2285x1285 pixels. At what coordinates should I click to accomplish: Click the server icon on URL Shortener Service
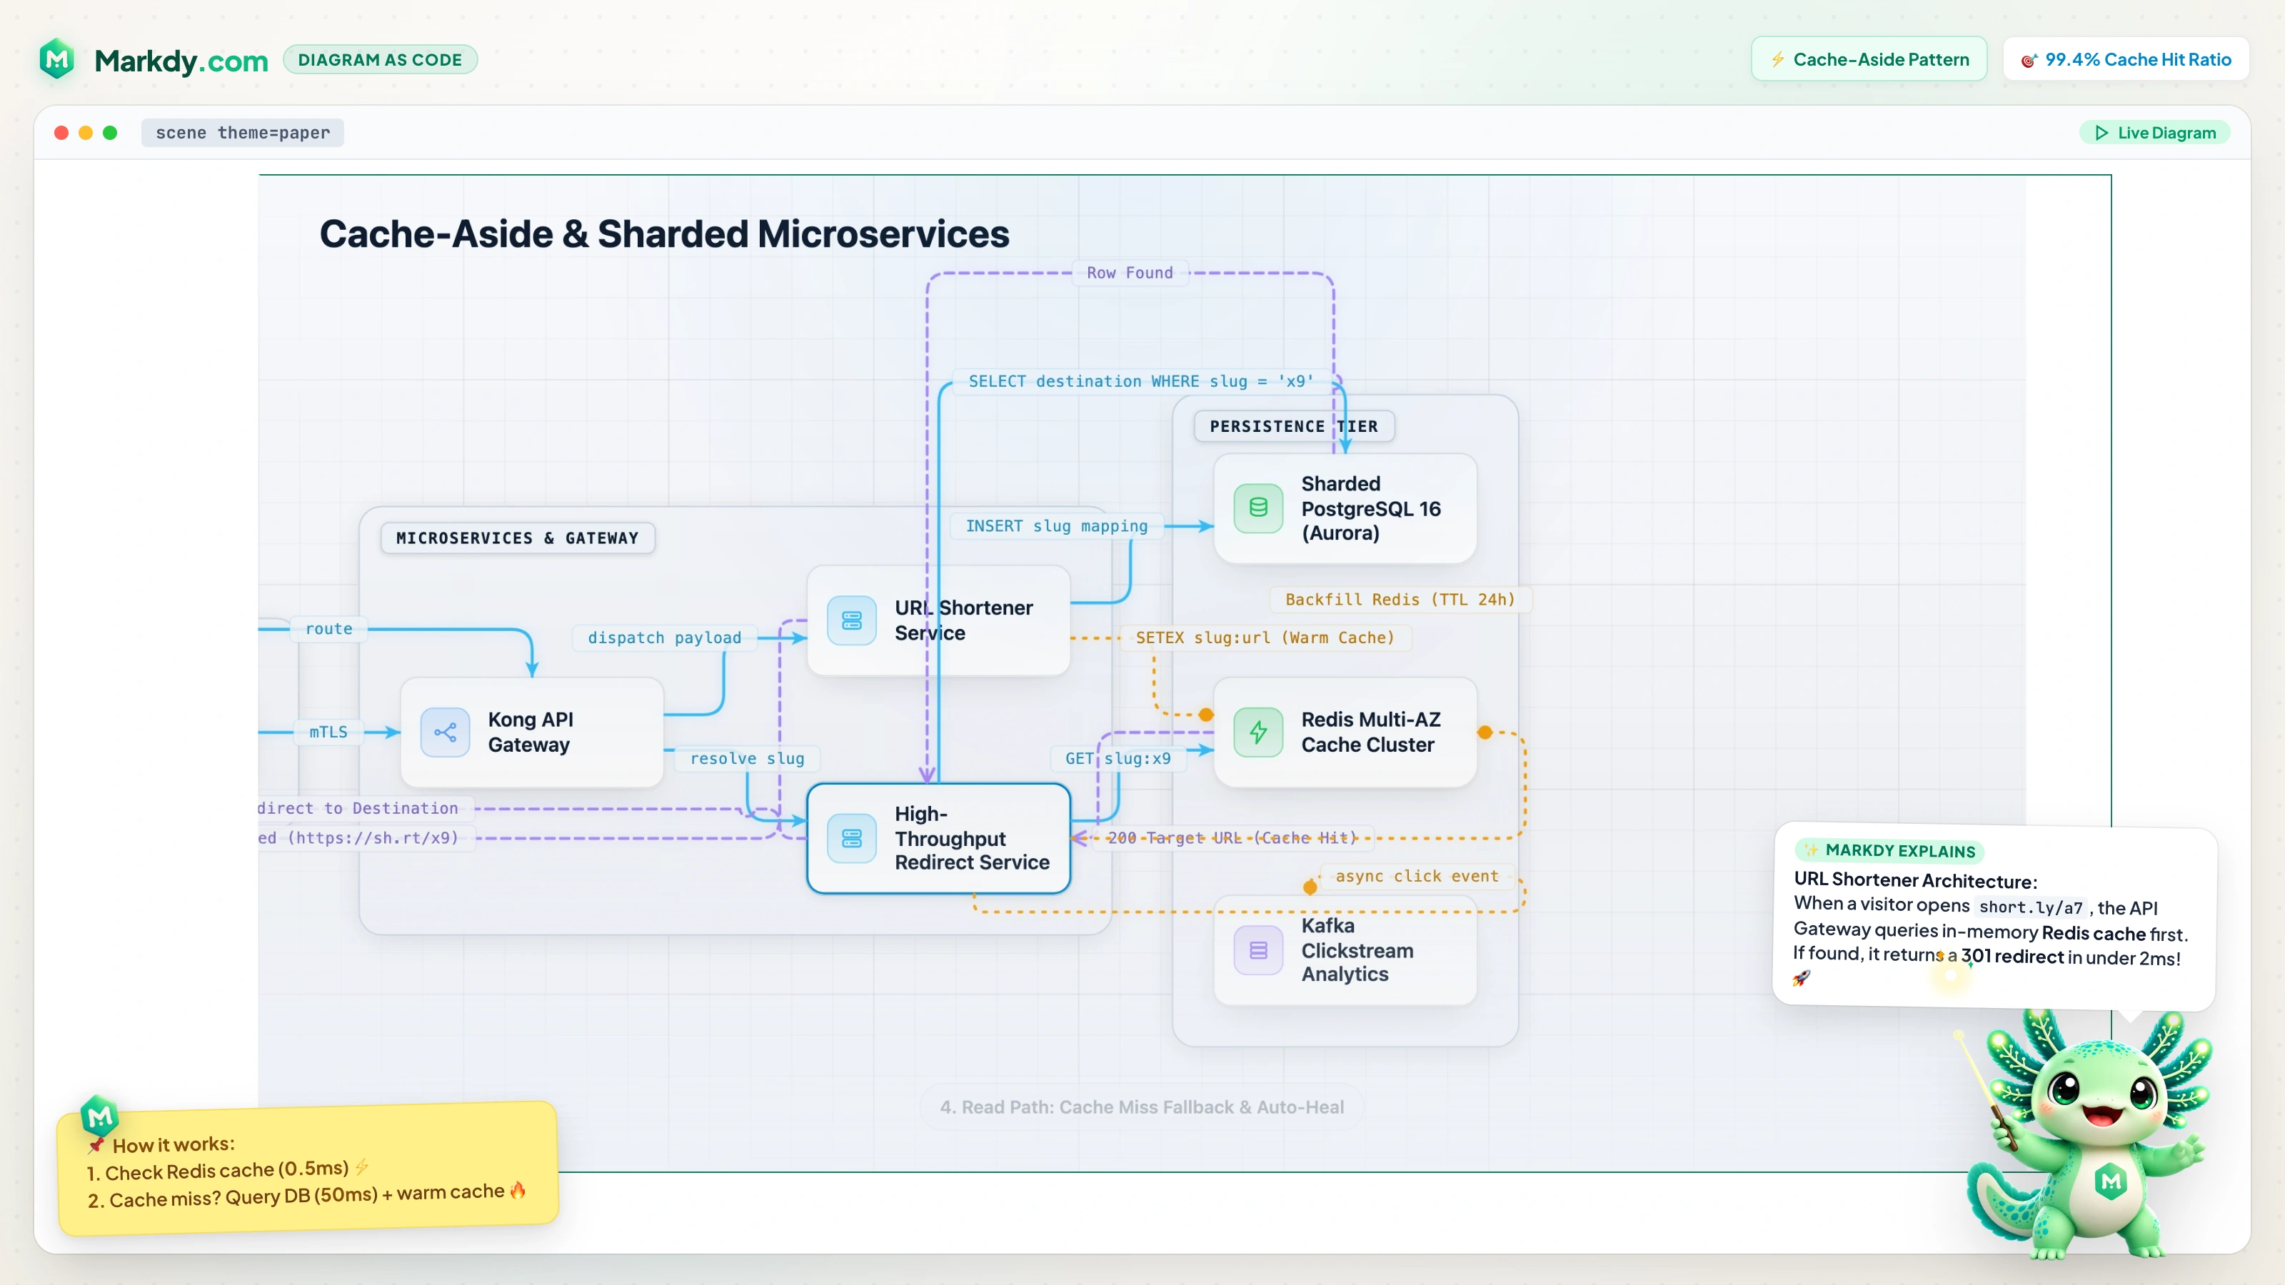852,620
